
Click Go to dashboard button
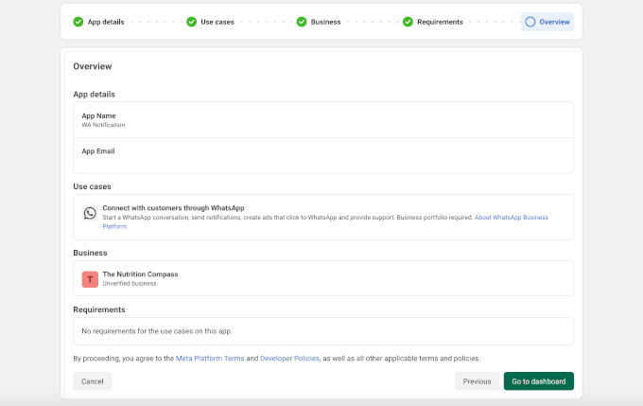point(538,381)
